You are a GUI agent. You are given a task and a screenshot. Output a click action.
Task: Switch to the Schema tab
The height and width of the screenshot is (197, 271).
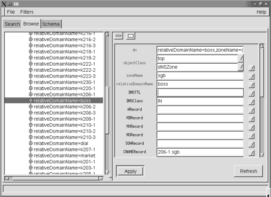click(51, 24)
